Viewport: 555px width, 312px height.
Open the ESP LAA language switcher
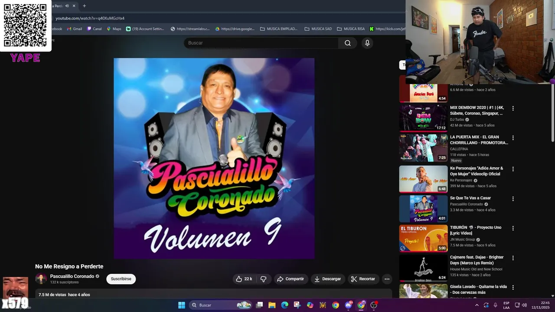[506, 305]
